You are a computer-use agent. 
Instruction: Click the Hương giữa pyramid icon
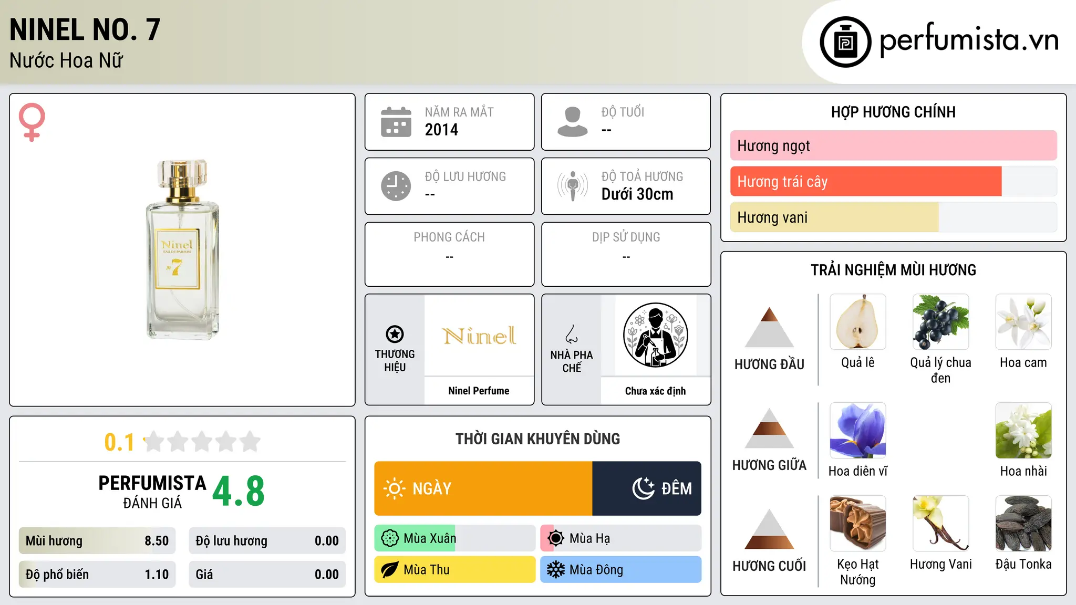(769, 428)
